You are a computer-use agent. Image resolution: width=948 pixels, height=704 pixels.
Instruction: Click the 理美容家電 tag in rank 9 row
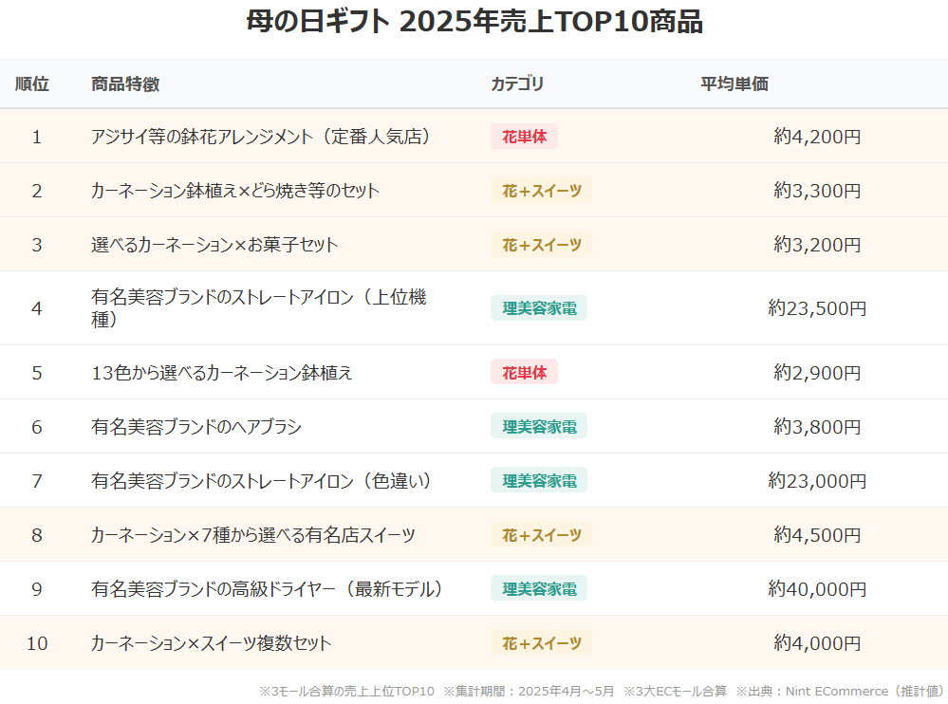click(x=538, y=589)
